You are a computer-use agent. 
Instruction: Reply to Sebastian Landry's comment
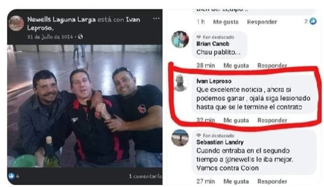pyautogui.click(x=272, y=181)
